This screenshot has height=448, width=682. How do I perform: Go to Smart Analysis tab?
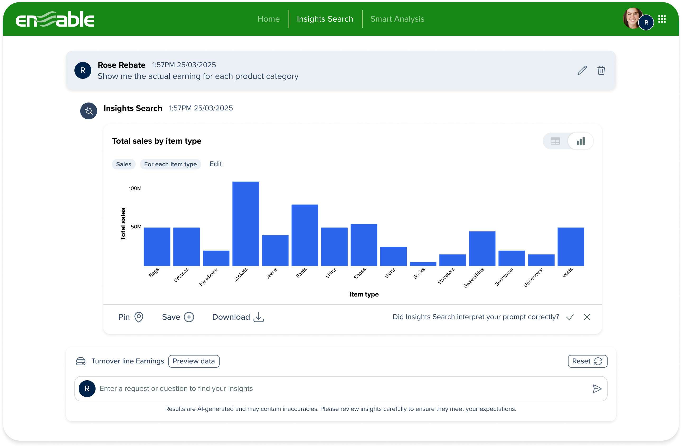pyautogui.click(x=397, y=19)
